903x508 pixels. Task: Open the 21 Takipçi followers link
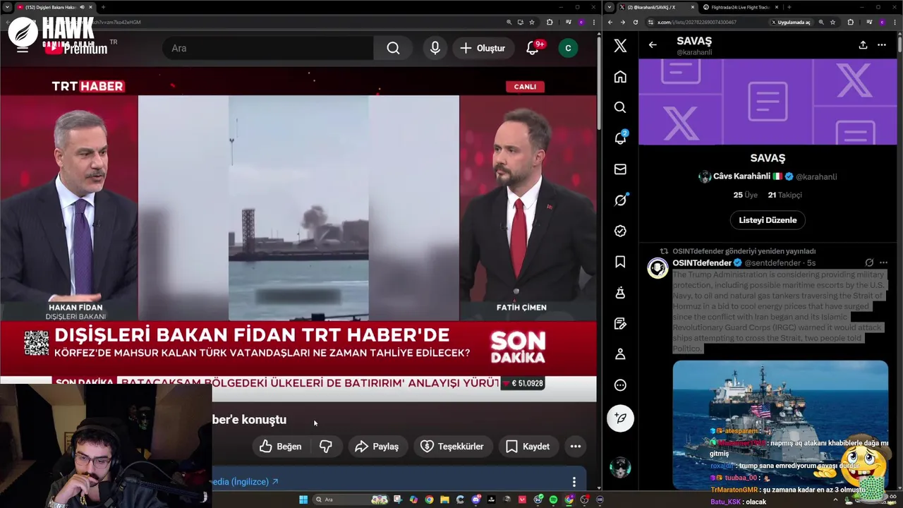tap(784, 195)
